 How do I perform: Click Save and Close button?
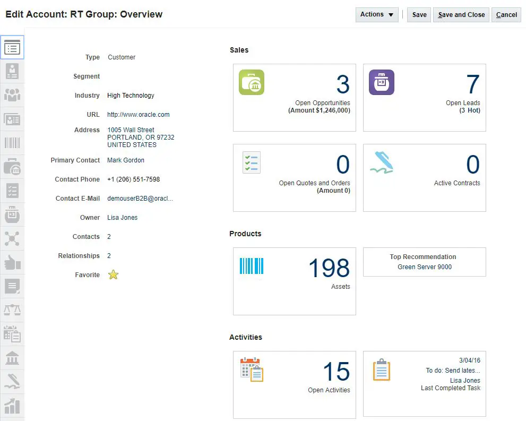[x=461, y=15]
